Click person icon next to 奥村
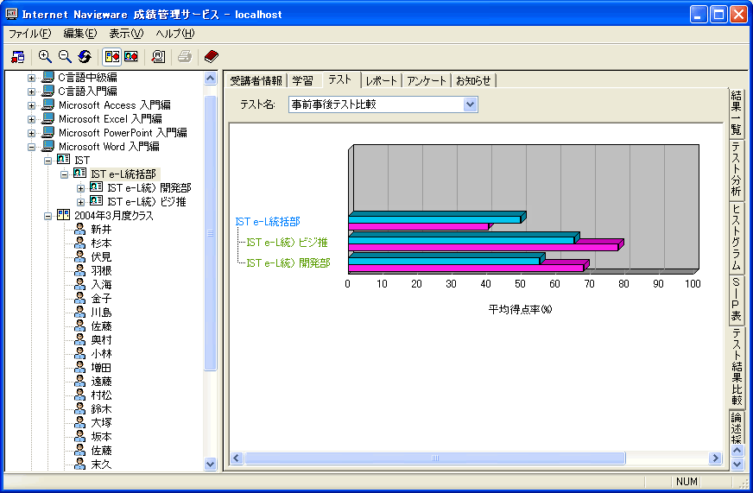The height and width of the screenshot is (493, 753). (79, 339)
